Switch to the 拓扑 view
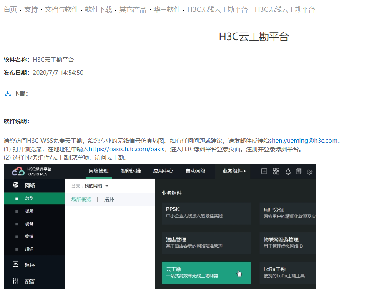The image size is (369, 294). pyautogui.click(x=109, y=200)
